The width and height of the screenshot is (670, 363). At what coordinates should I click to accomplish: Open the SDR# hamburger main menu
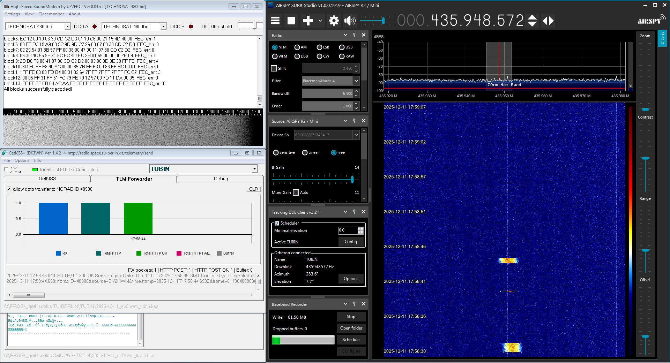pos(275,21)
